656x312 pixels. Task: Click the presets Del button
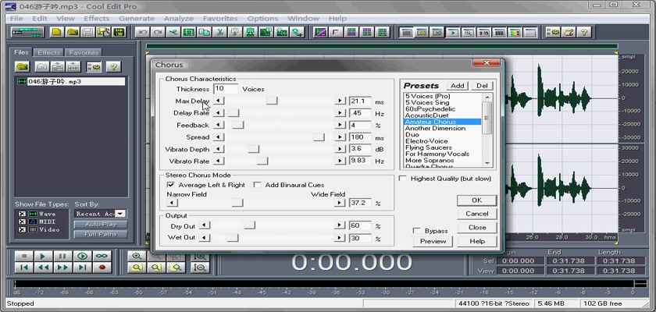coord(482,86)
